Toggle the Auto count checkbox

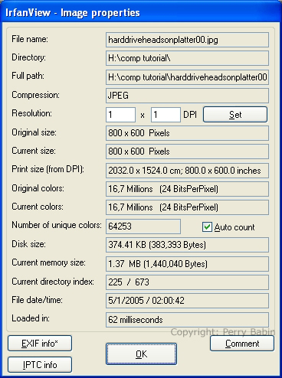coord(207,226)
